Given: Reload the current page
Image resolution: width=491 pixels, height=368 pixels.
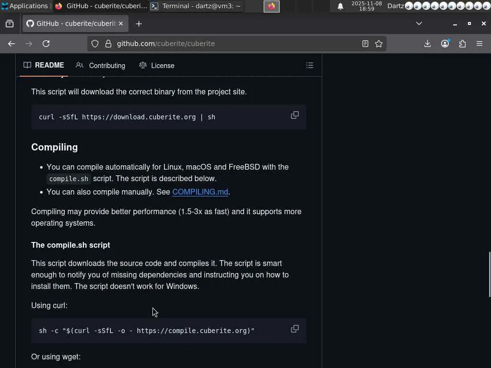Looking at the screenshot, I should coord(46,44).
